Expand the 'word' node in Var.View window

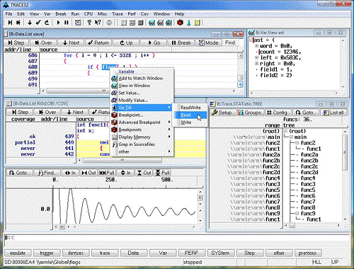tap(256, 46)
